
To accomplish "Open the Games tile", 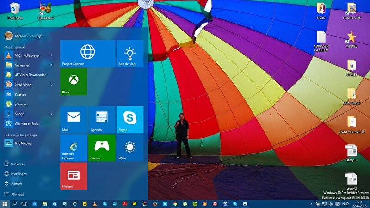I will click(102, 148).
